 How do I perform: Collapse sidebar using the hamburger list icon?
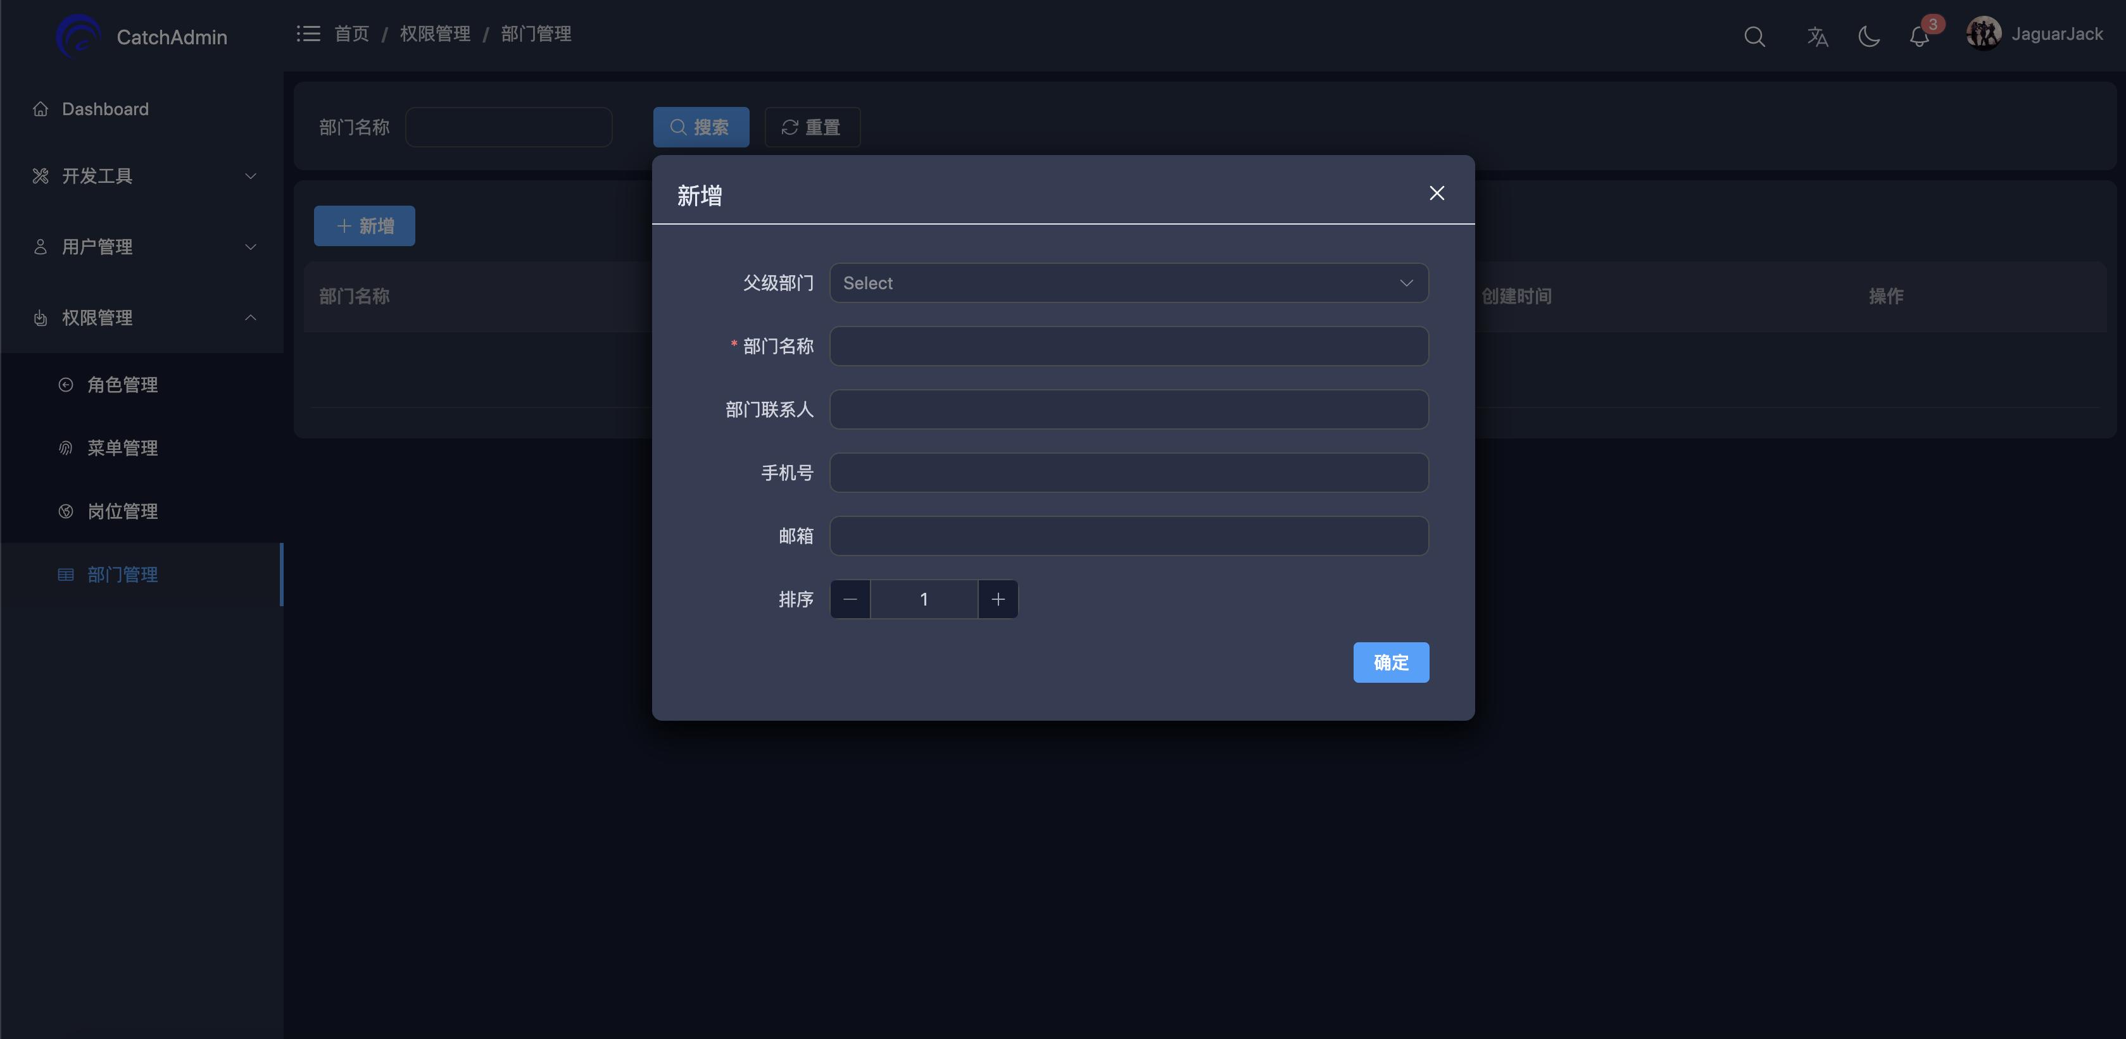(x=307, y=33)
